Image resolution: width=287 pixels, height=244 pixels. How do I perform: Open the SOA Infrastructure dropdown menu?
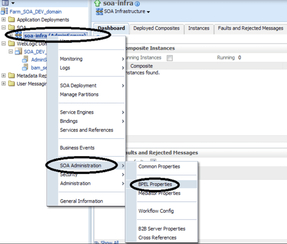[x=148, y=12]
